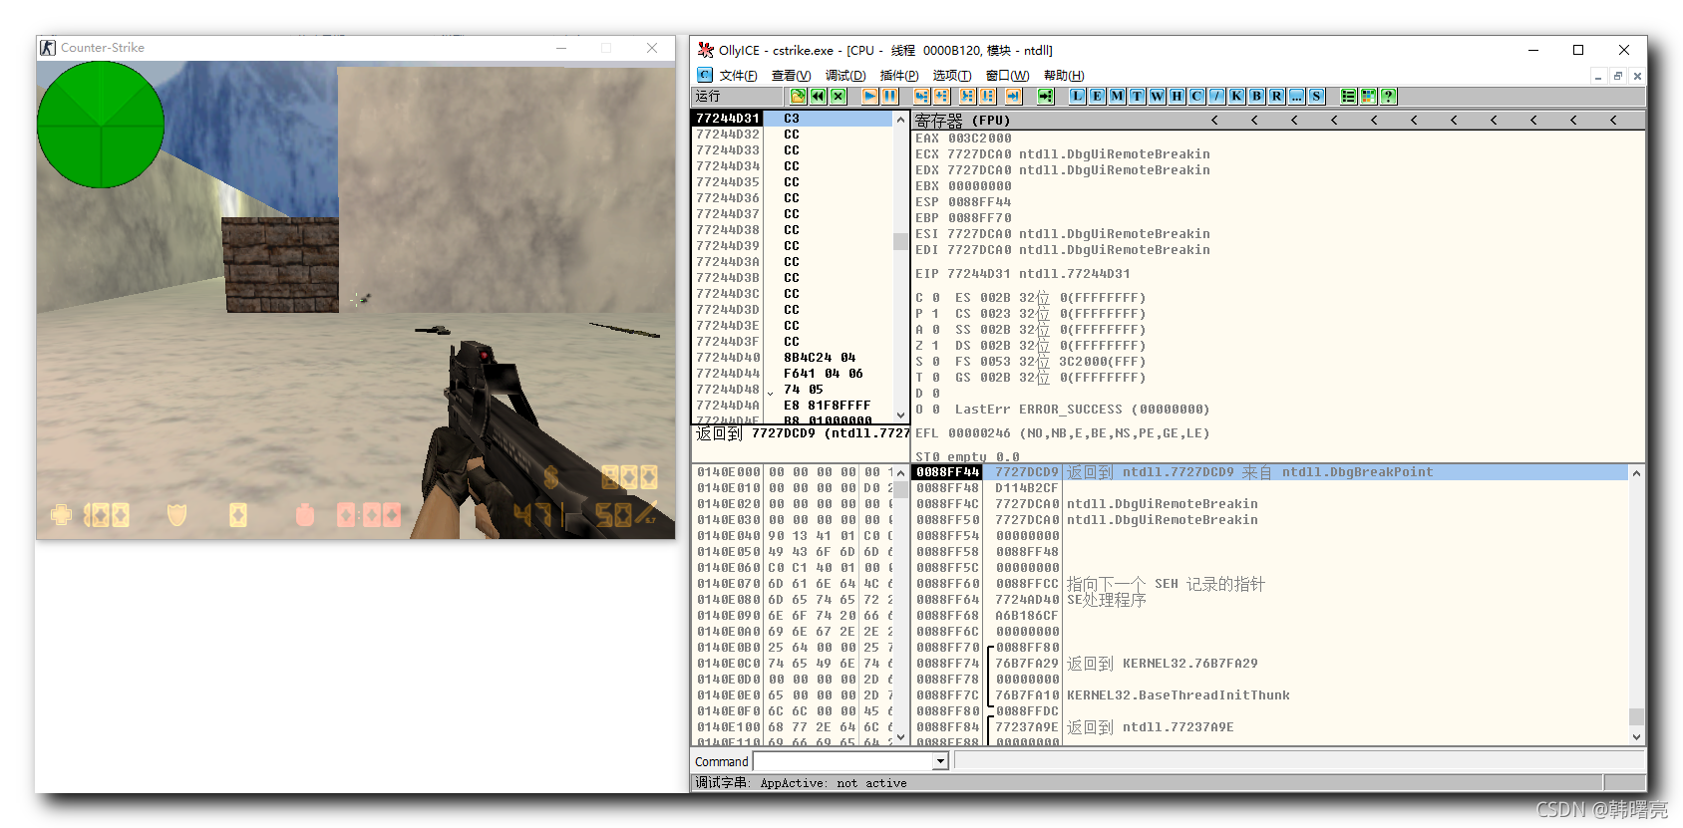This screenshot has width=1683, height=828.
Task: Select the EFL 00000246 flags line
Action: (1063, 433)
